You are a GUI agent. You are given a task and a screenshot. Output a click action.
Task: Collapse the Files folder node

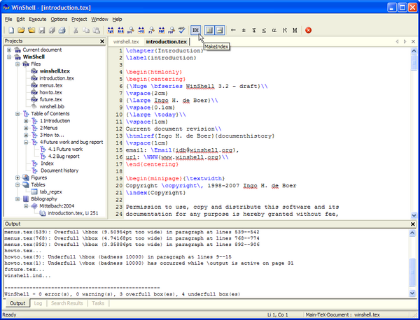tap(17, 64)
